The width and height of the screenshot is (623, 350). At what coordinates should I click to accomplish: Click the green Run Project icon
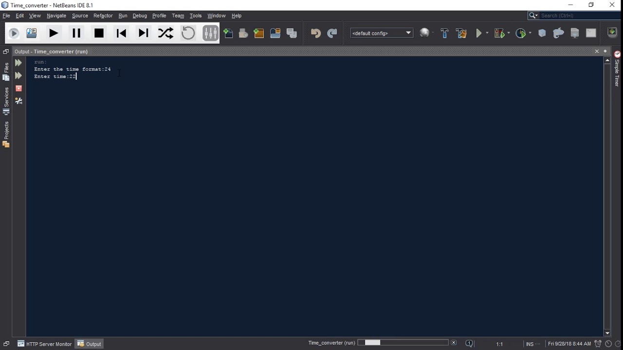coord(479,33)
